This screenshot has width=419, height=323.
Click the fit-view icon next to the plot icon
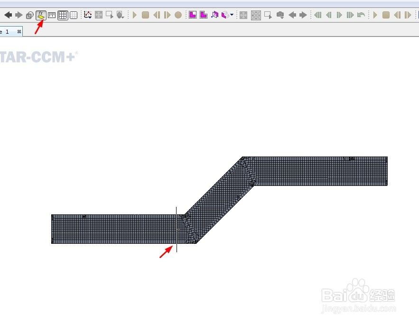click(99, 15)
